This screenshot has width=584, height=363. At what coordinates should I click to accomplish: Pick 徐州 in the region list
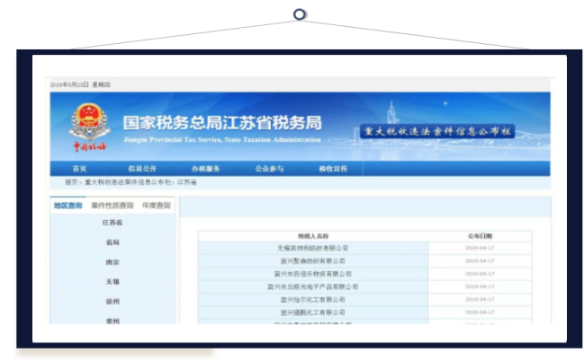pos(112,302)
